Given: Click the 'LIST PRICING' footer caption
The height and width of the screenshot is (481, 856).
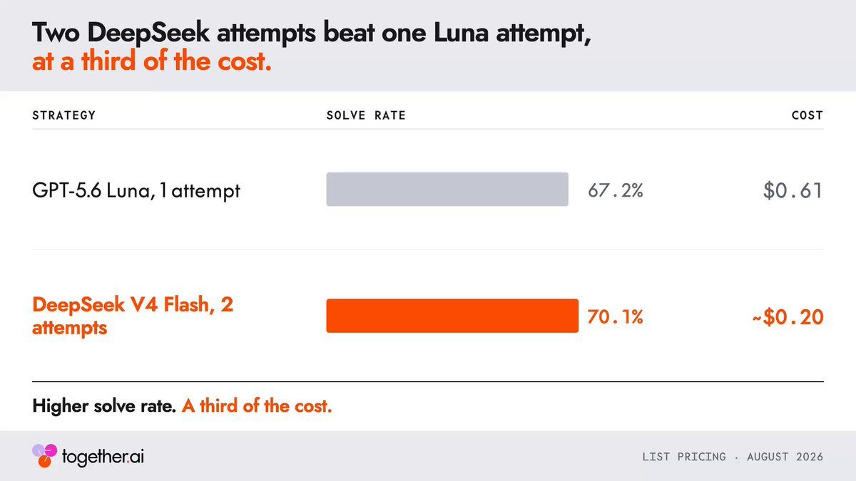Looking at the screenshot, I should coord(684,456).
